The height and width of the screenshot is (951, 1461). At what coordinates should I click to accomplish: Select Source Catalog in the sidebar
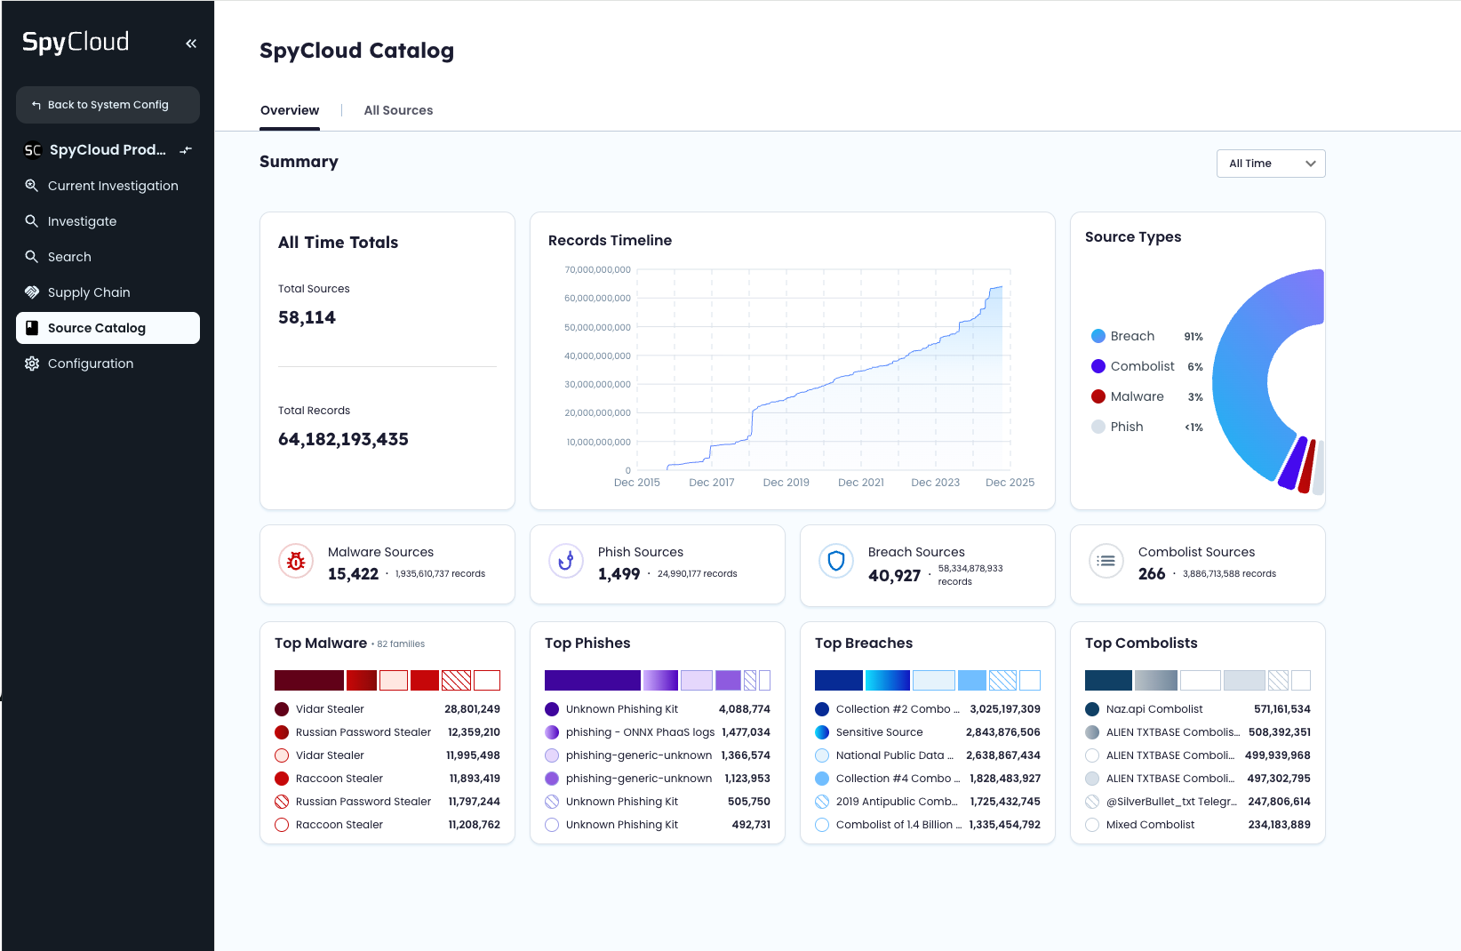pos(108,328)
